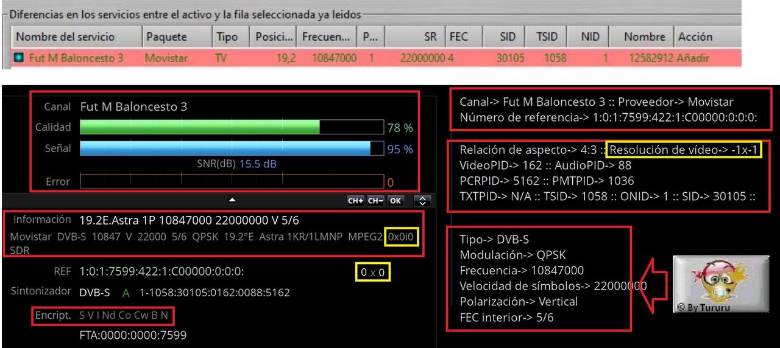Click the Movistar cell in the Paquete column

pyautogui.click(x=166, y=58)
